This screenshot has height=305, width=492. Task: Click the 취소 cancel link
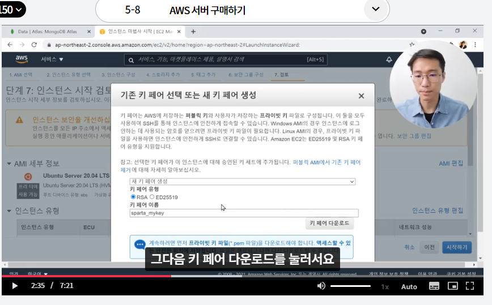(409, 247)
